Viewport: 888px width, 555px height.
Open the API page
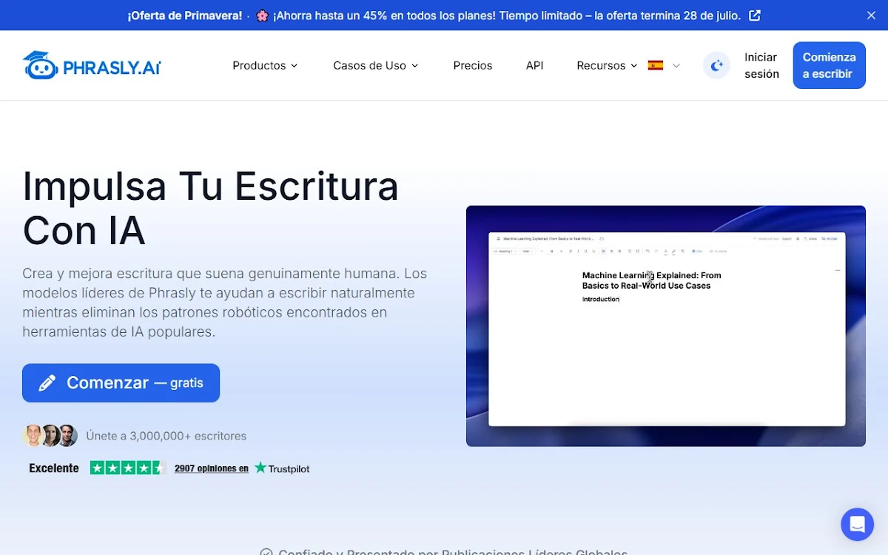[x=534, y=65]
